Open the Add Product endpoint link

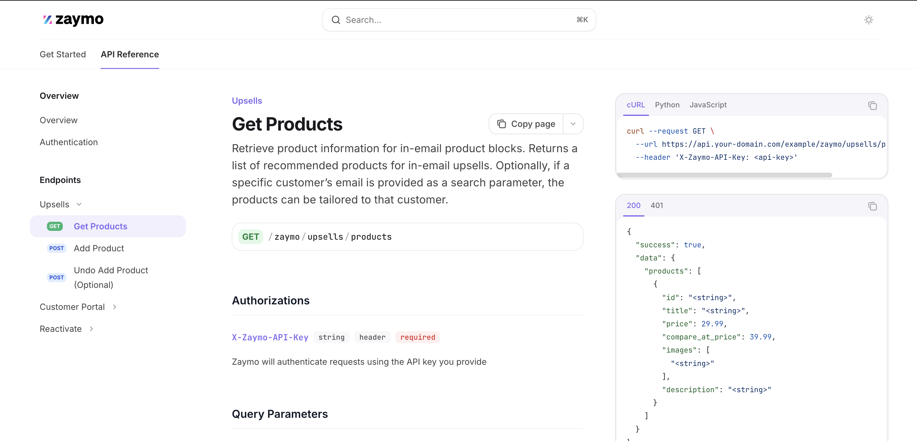coord(99,248)
